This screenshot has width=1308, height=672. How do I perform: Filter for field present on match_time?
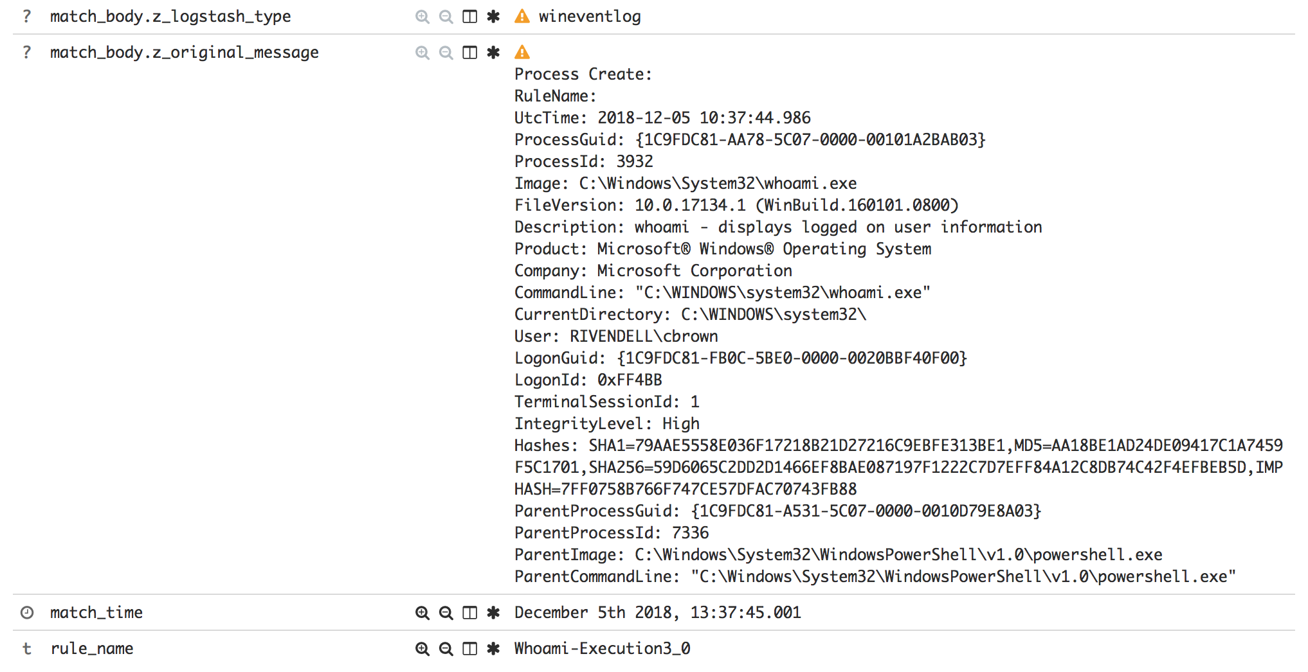tap(493, 613)
